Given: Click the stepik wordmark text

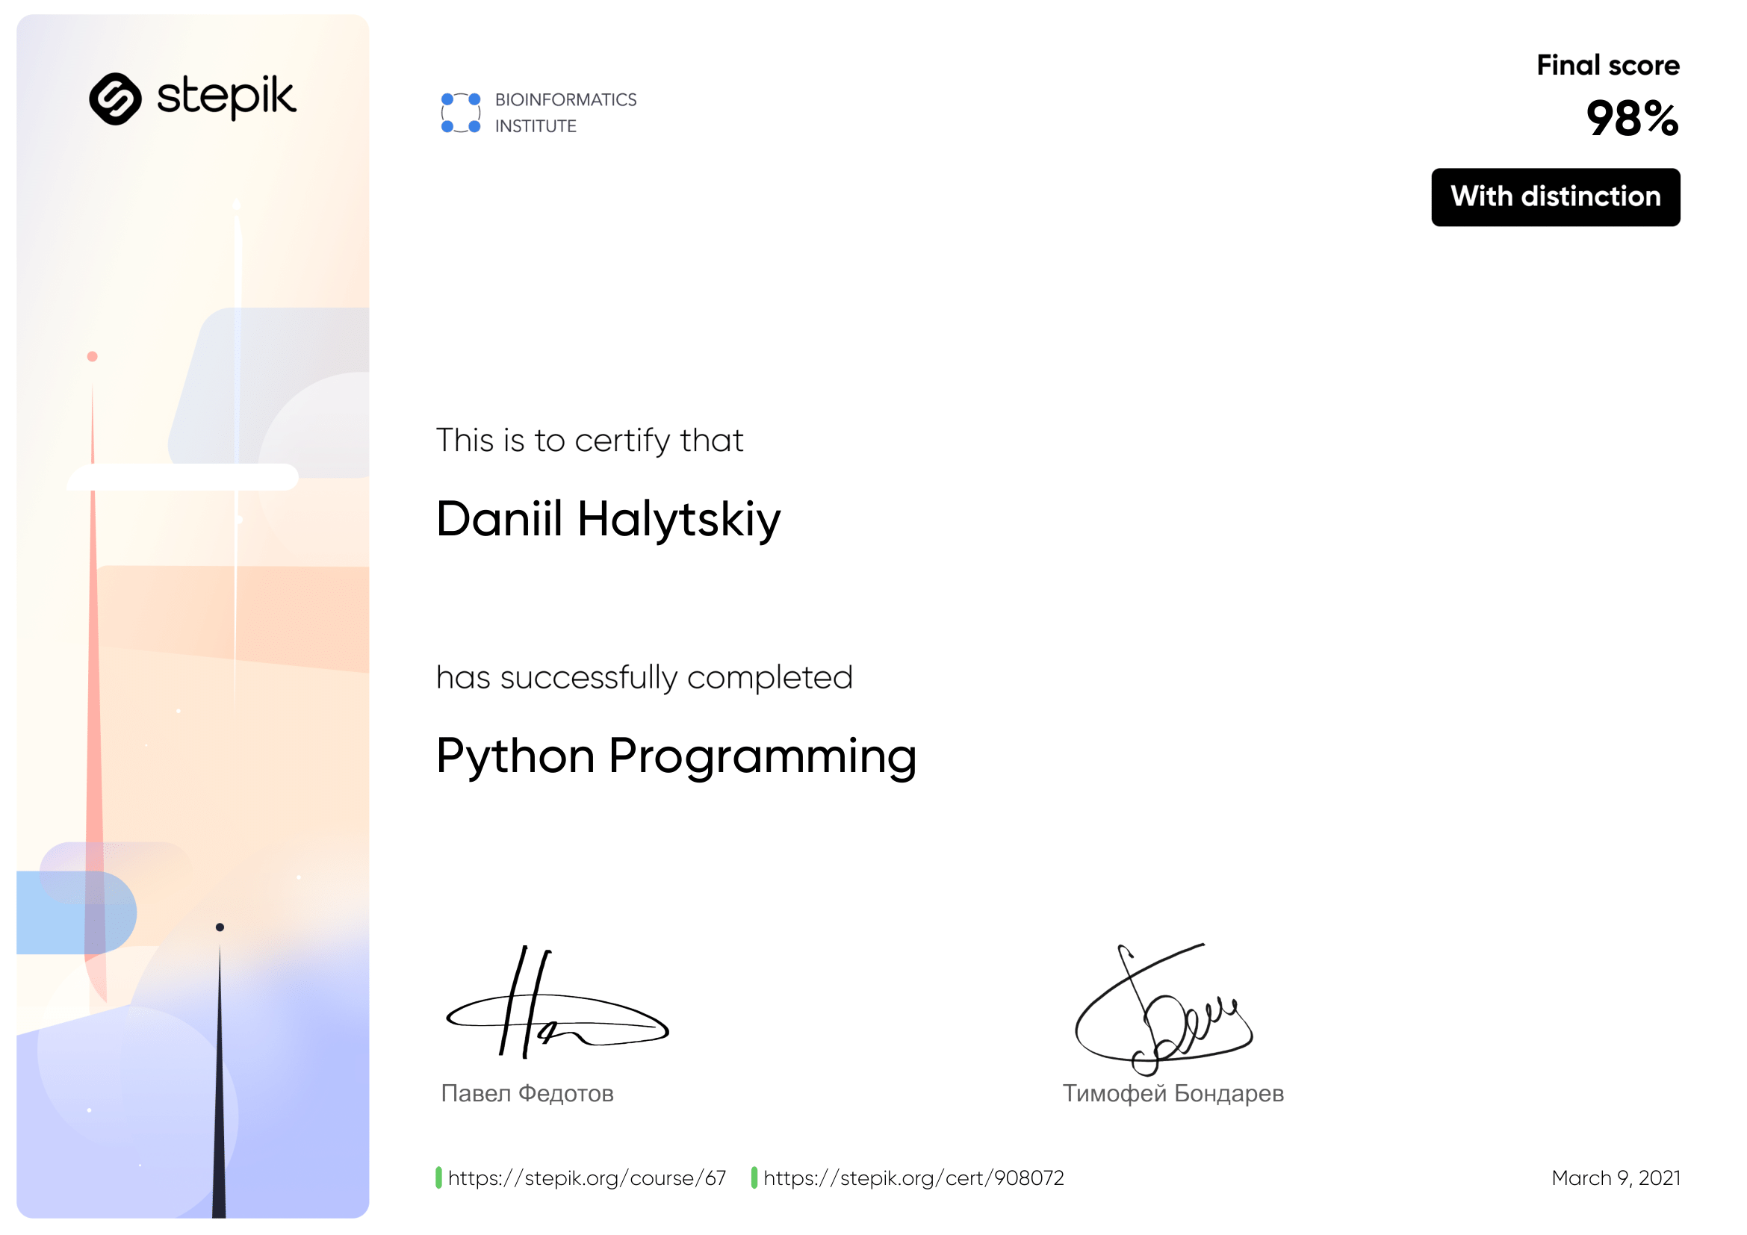Looking at the screenshot, I should (x=226, y=97).
